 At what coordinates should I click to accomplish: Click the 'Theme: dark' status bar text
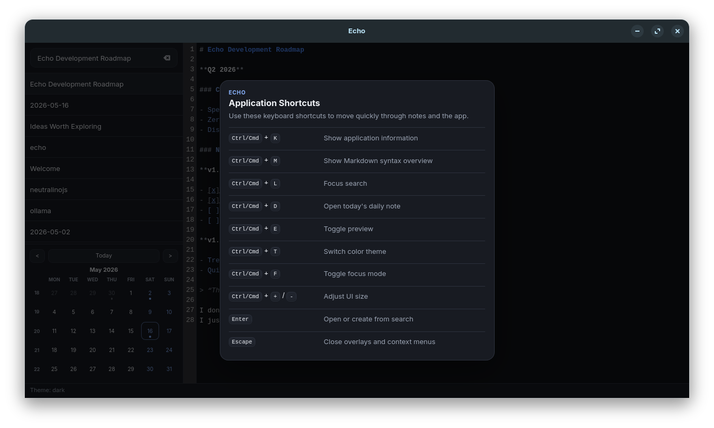point(48,390)
